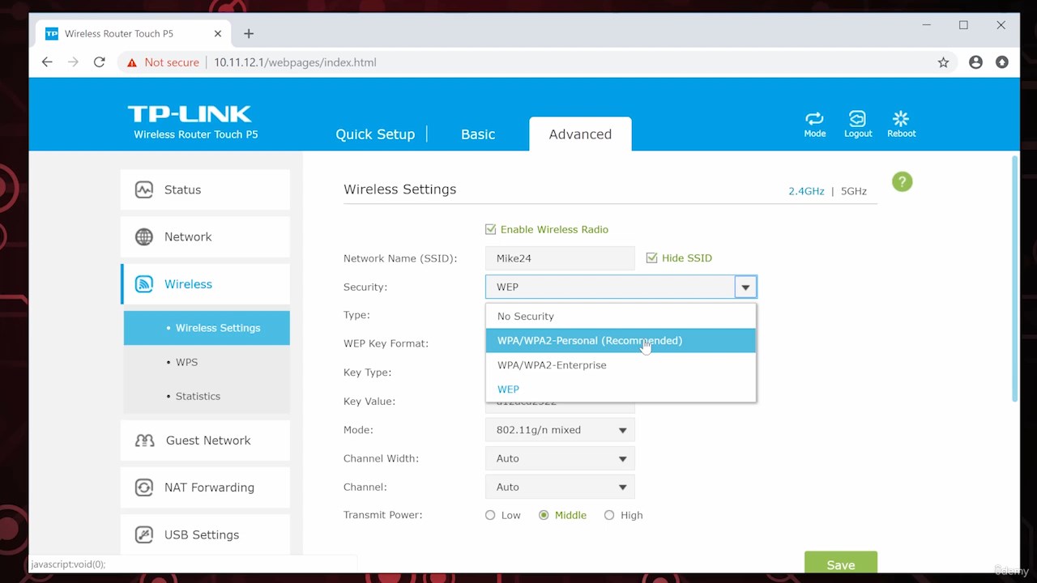Viewport: 1037px width, 583px height.
Task: Open the NAT Forwarding menu label
Action: point(209,487)
